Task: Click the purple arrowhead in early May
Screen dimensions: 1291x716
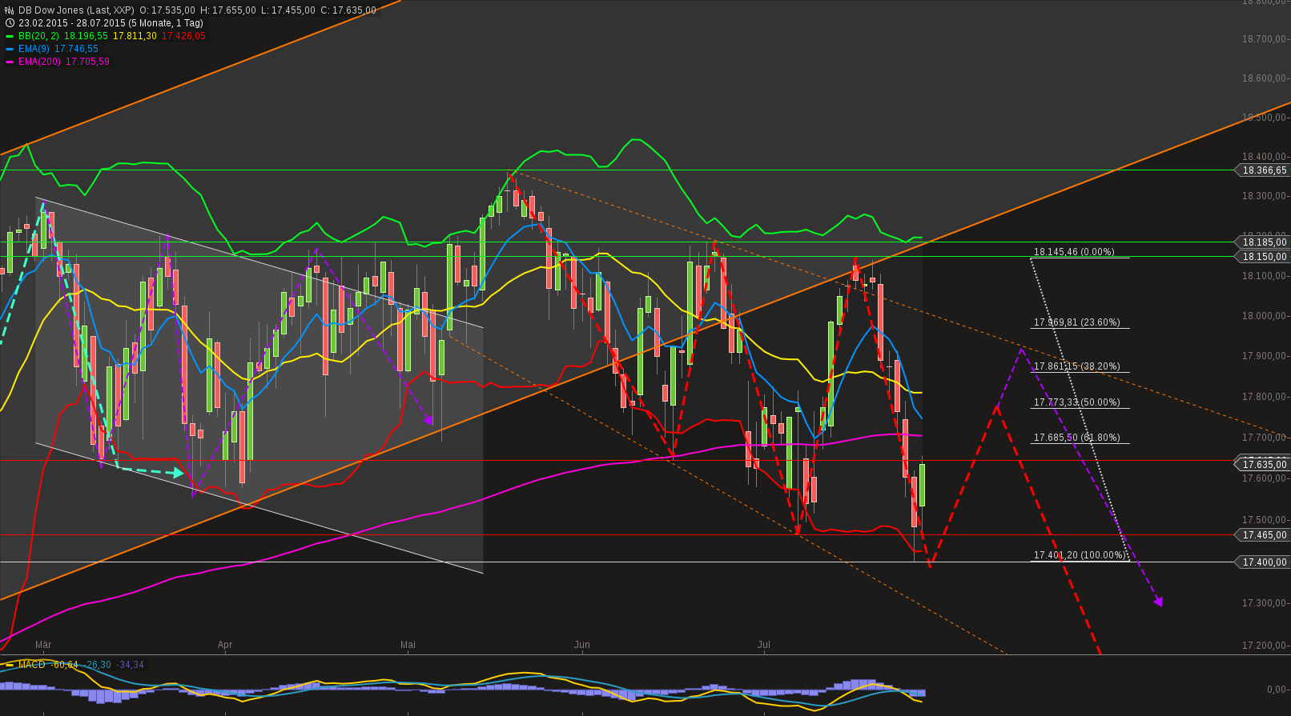Action: tap(428, 420)
